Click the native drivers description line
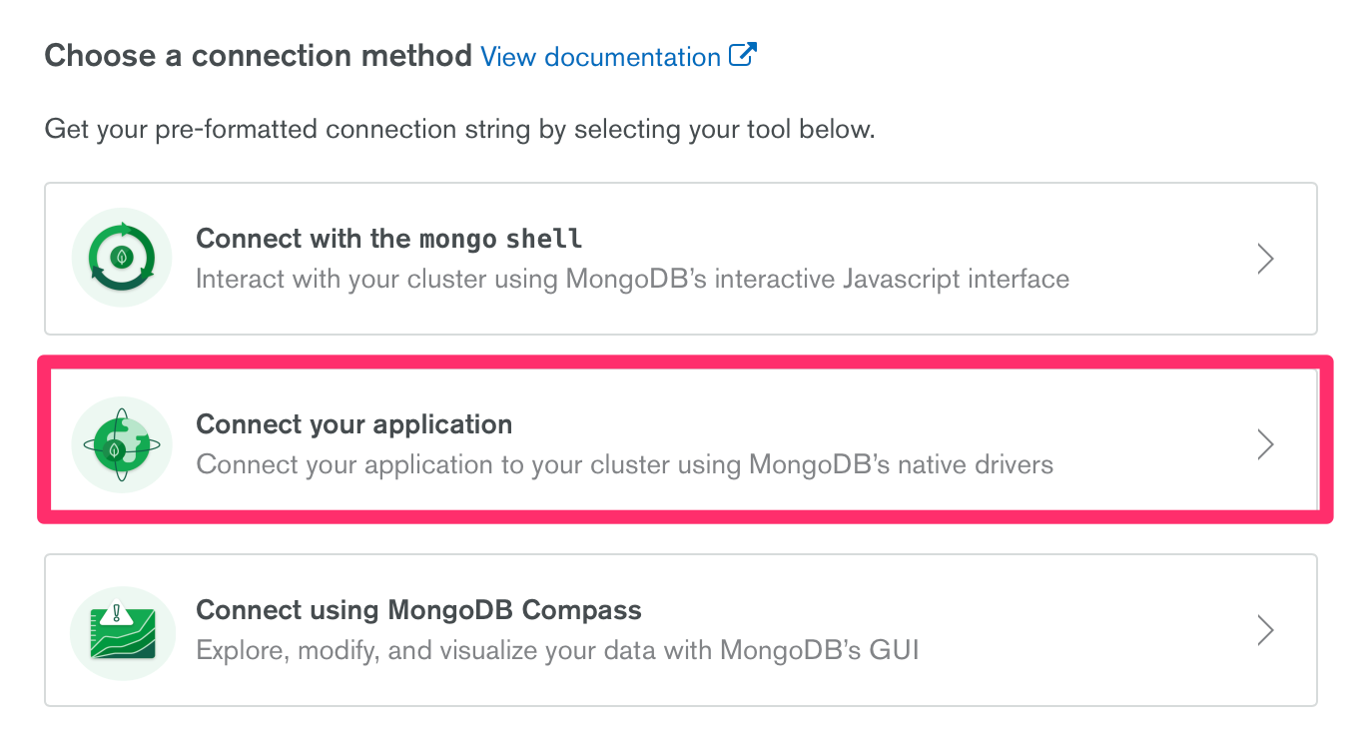 [x=624, y=463]
